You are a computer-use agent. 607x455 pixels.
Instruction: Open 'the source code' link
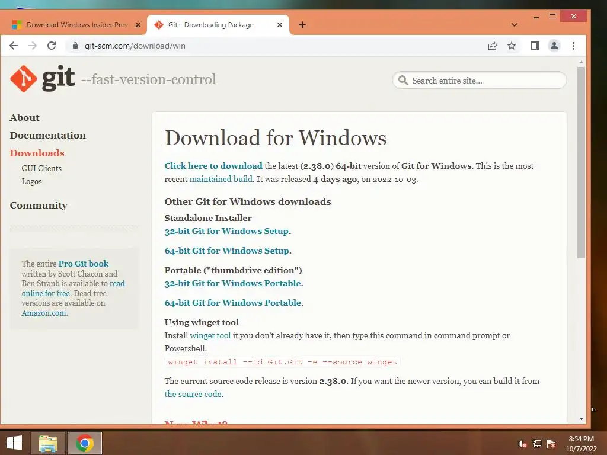pyautogui.click(x=193, y=394)
